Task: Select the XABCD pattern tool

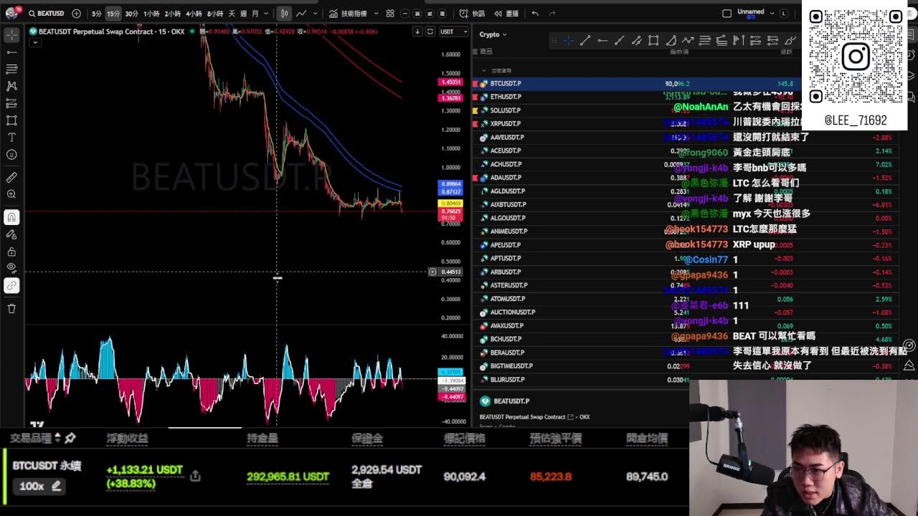Action: tap(11, 86)
